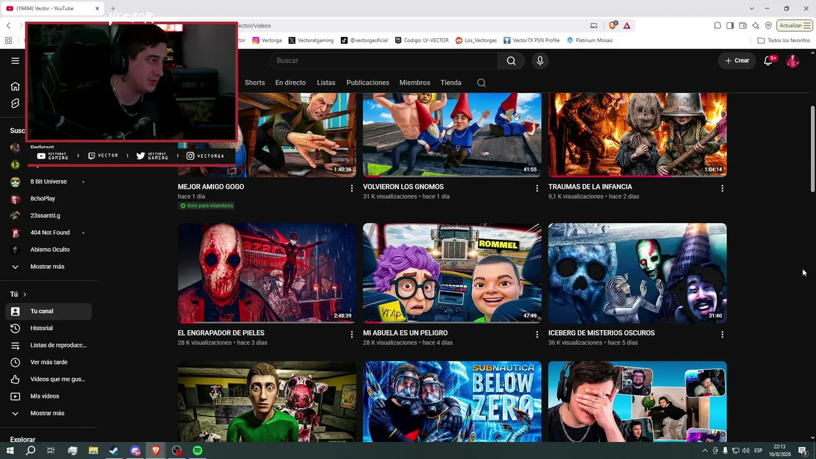
Task: Open the YouTube guide hamburger menu
Action: (15, 61)
